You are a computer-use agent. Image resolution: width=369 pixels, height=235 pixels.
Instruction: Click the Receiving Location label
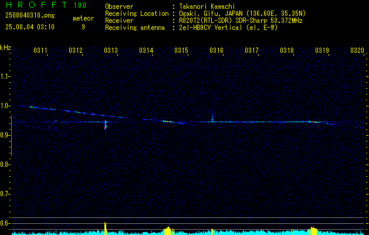137,14
